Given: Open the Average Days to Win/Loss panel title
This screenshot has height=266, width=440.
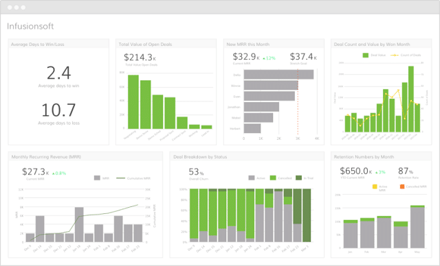Looking at the screenshot, I should coord(37,44).
